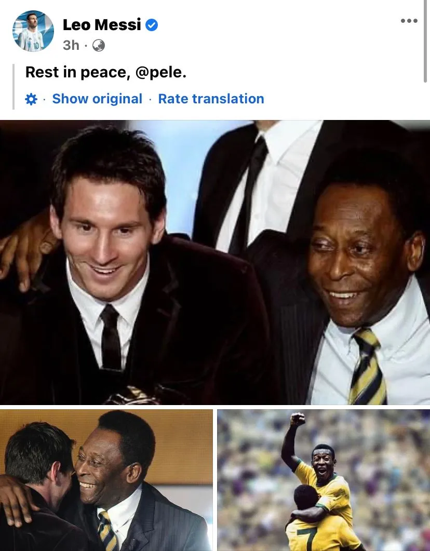Open large photo of two men in suits

215,262
